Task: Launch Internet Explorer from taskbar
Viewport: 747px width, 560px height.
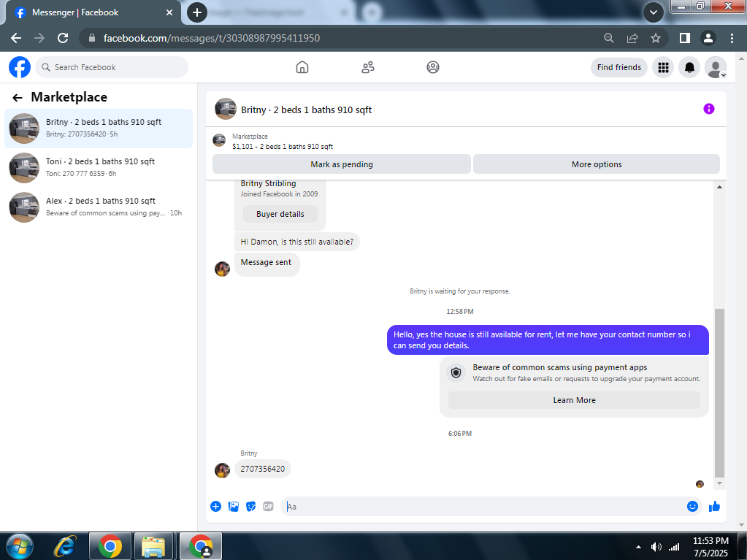Action: (x=66, y=546)
